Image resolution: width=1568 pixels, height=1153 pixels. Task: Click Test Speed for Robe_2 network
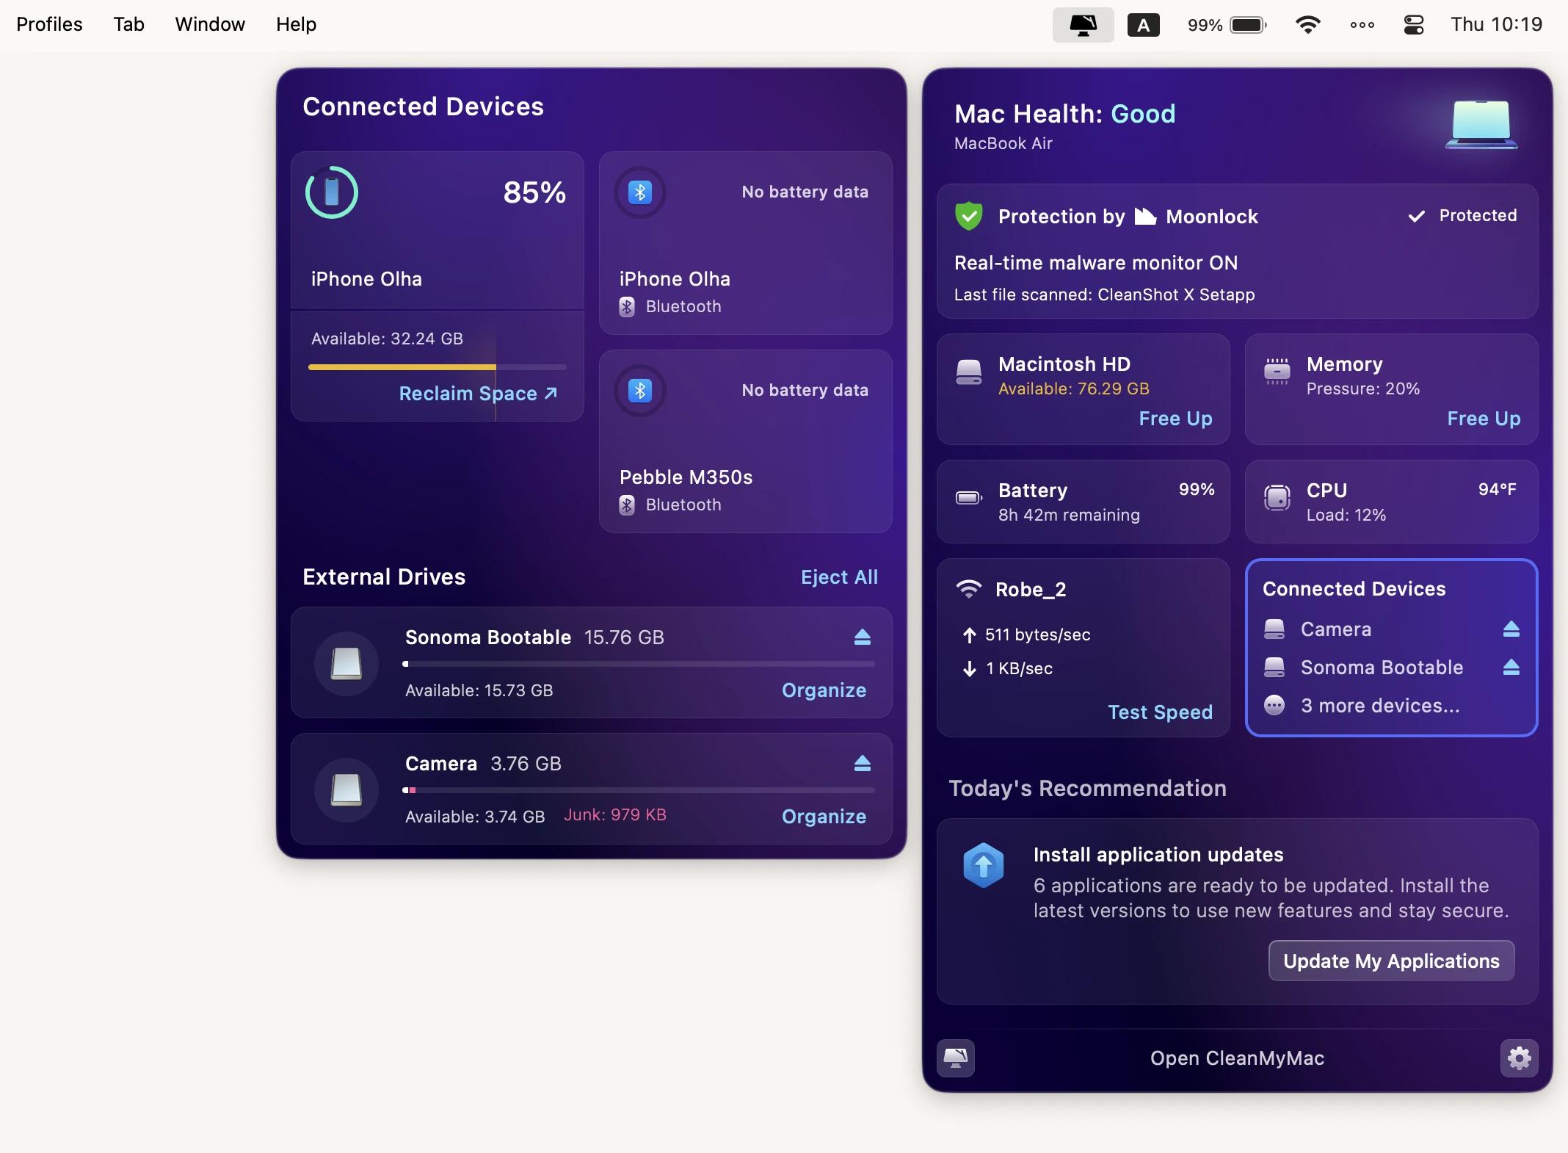coord(1160,712)
